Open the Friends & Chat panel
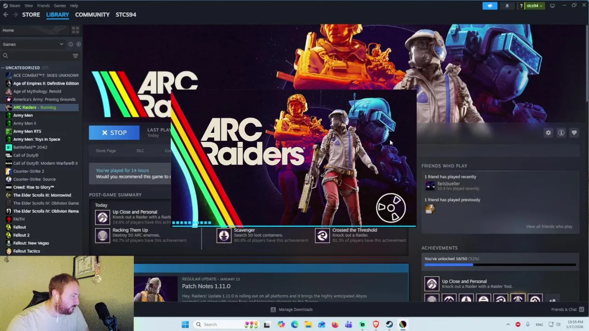The width and height of the screenshot is (589, 331). 567,309
